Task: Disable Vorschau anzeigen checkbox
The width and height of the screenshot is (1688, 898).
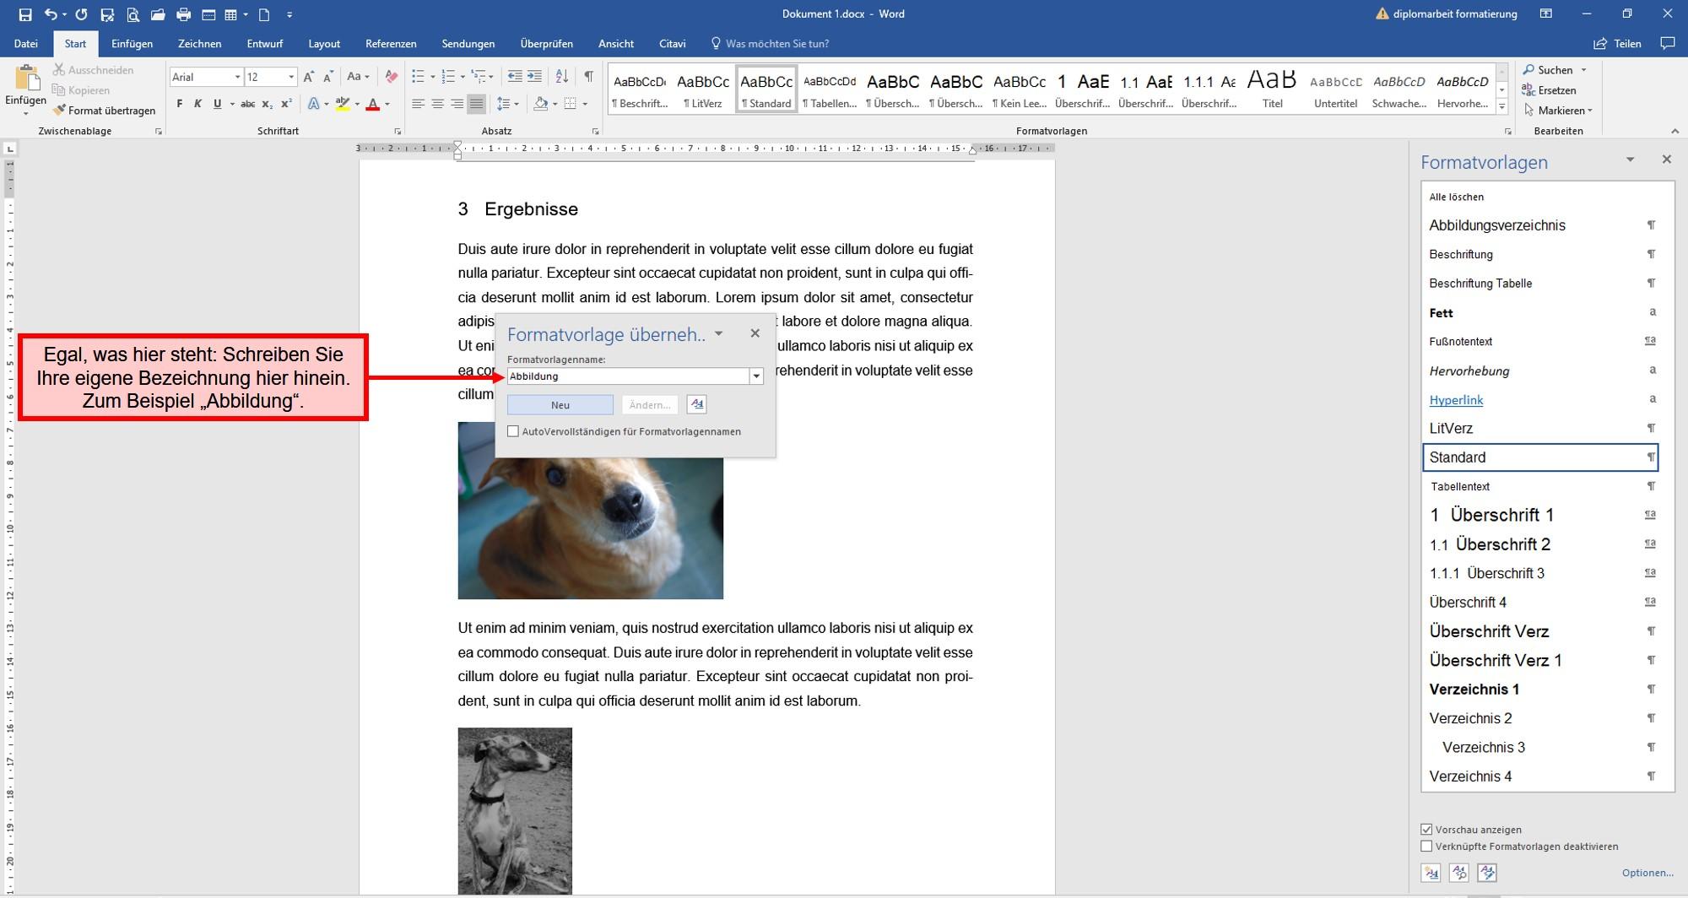Action: [1426, 829]
